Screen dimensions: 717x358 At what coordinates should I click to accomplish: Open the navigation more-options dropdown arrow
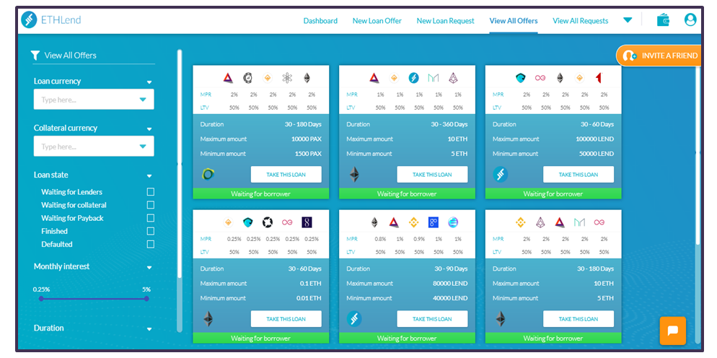[628, 20]
